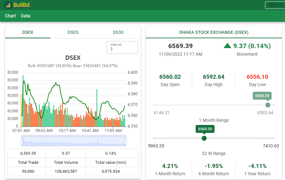This screenshot has height=180, width=285.
Task: Click the DHAKA STOCK EXCHANGE (DSEX) header
Action: (x=214, y=32)
